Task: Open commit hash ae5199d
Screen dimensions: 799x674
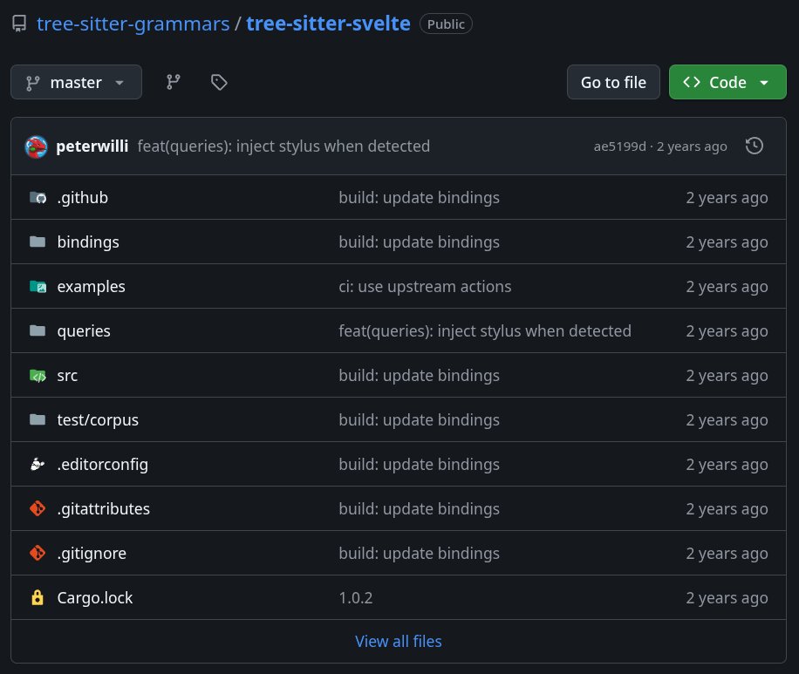Action: tap(619, 146)
